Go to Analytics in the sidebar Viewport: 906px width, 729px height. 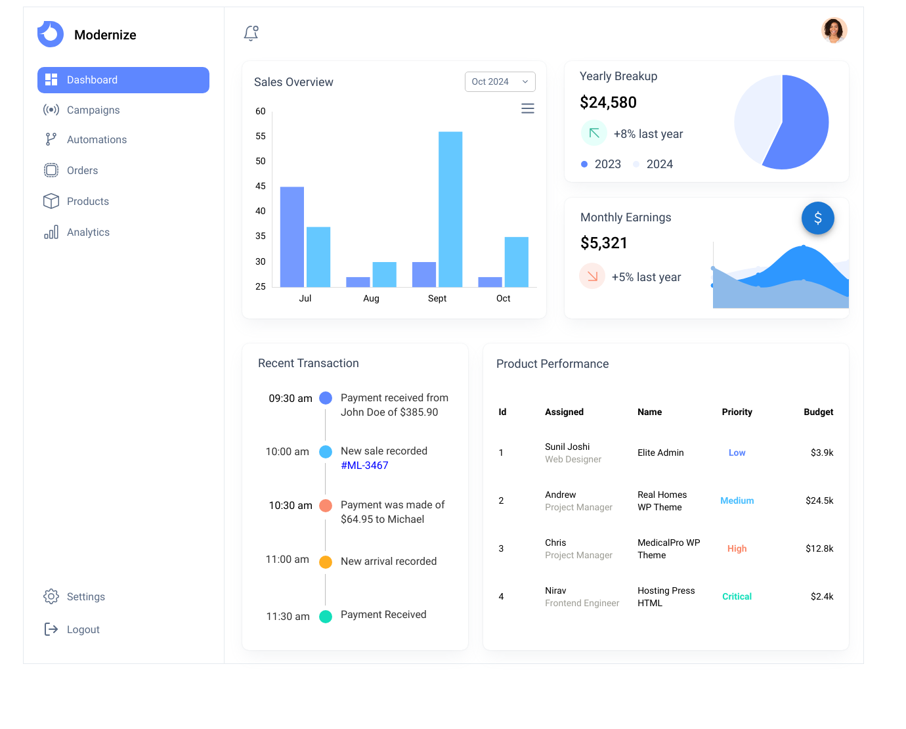[88, 232]
